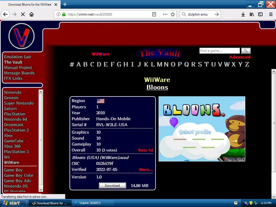The image size is (276, 207).
Task: Browse games starting with letter B
Action: [85, 64]
